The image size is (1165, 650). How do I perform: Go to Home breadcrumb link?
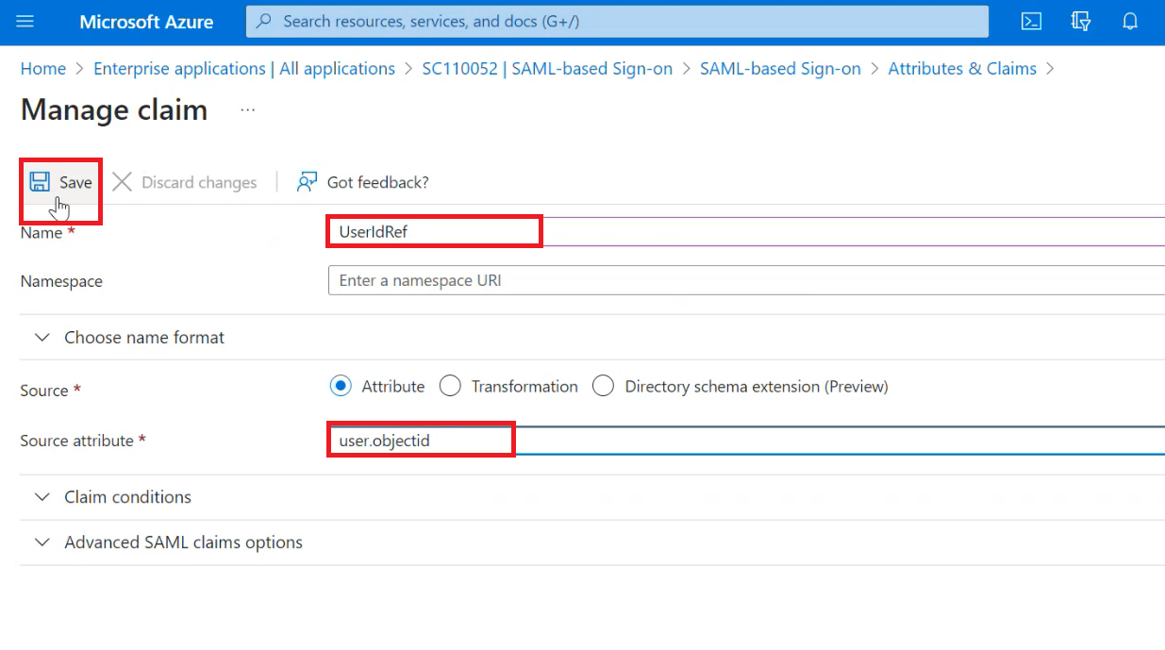[x=43, y=69]
